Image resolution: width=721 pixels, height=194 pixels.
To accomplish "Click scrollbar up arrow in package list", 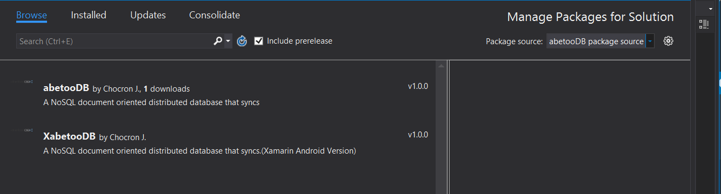I will point(440,66).
